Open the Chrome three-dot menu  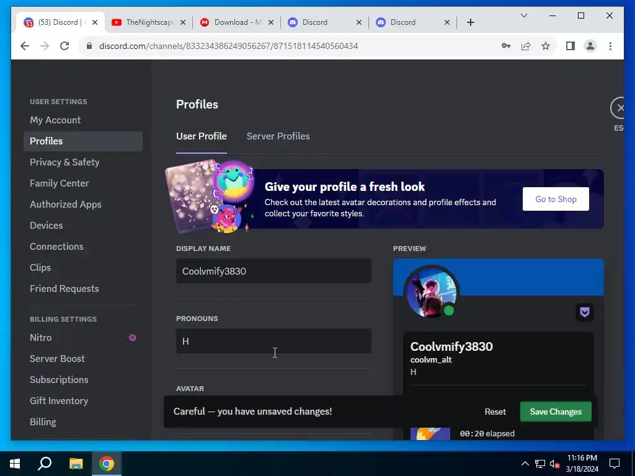pos(610,46)
